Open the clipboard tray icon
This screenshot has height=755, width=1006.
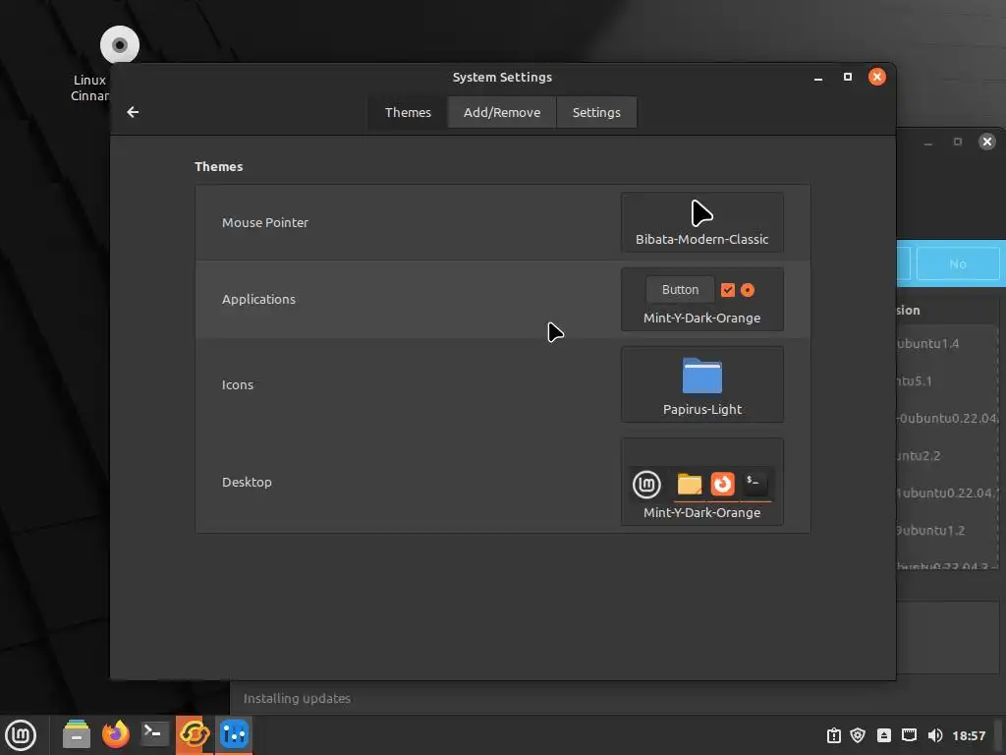(833, 735)
